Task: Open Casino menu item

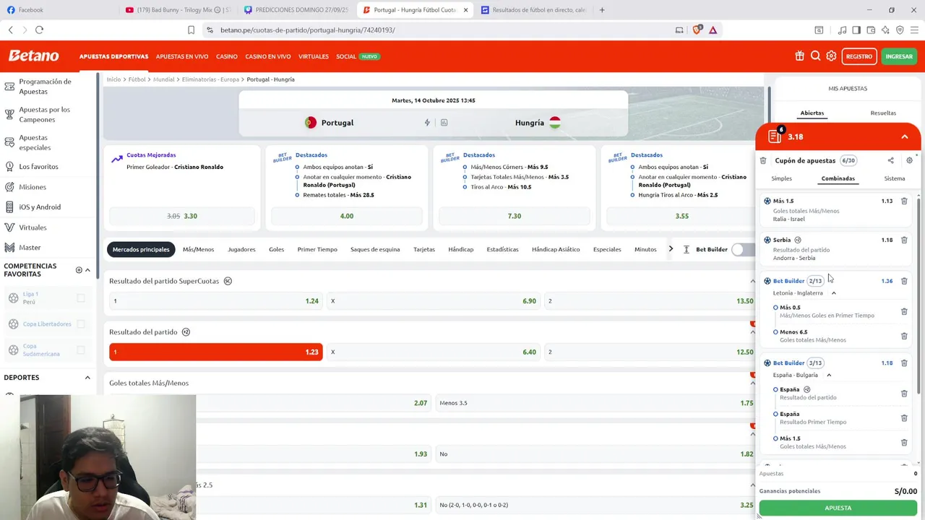Action: (227, 56)
